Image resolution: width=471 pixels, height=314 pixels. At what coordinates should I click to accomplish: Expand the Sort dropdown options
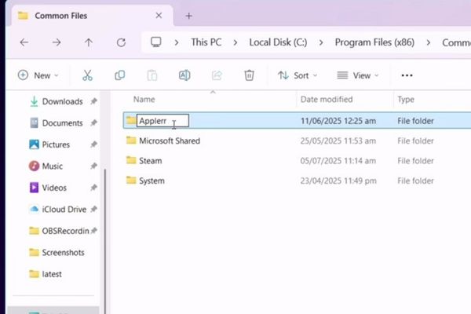click(x=298, y=75)
